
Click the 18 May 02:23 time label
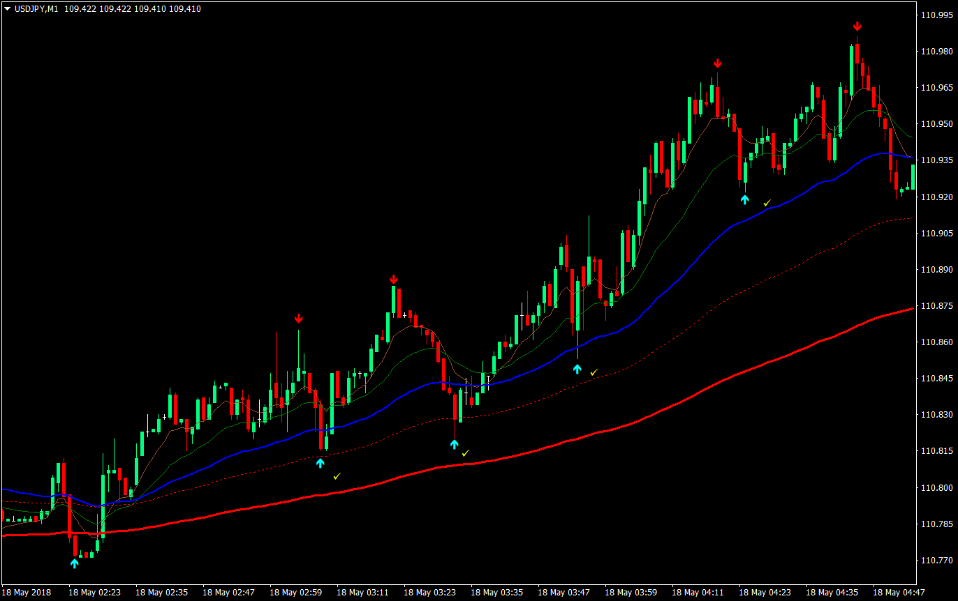click(95, 592)
